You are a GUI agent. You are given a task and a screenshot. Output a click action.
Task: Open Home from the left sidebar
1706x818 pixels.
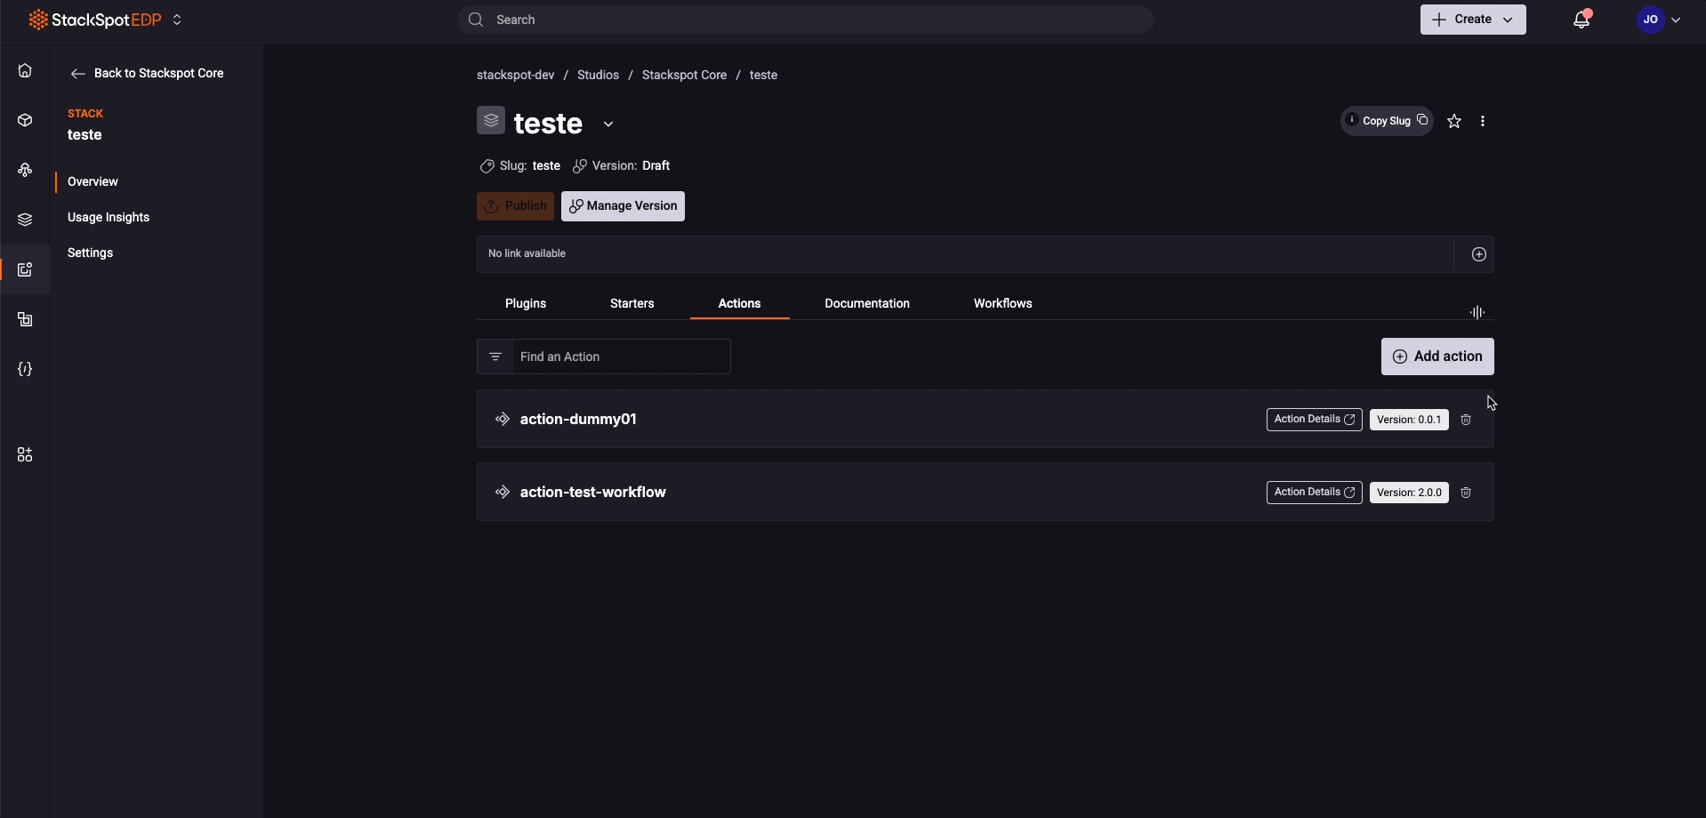24,70
